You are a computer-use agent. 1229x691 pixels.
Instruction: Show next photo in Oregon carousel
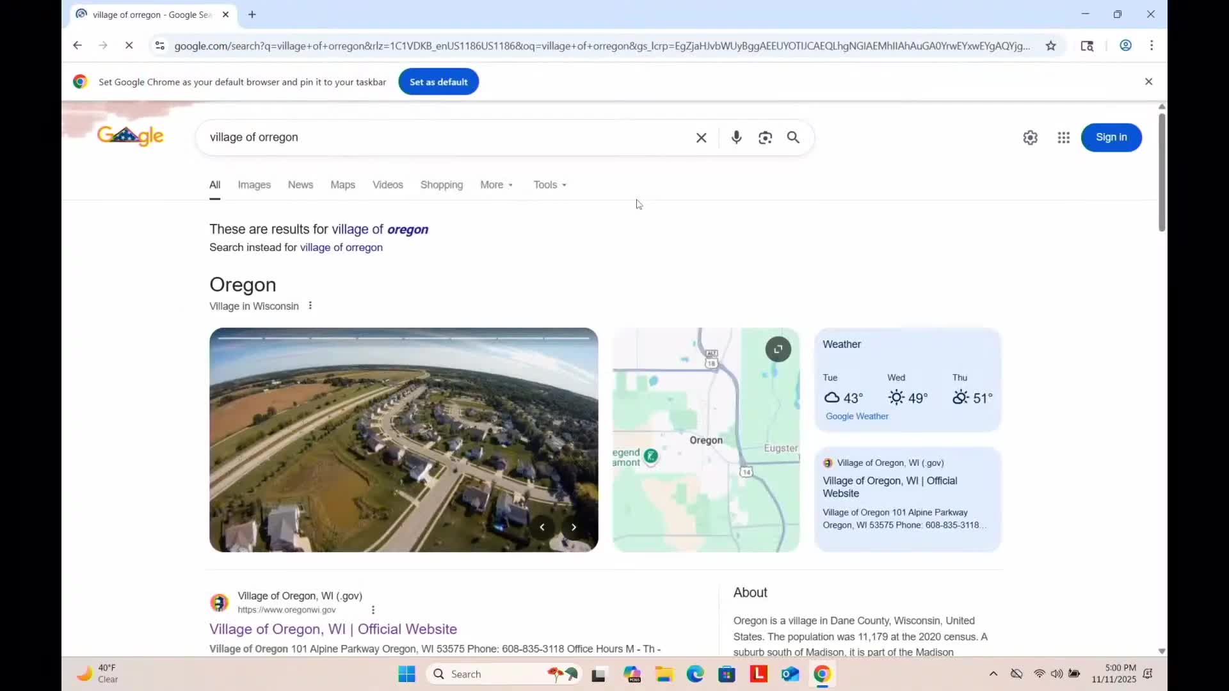click(574, 527)
